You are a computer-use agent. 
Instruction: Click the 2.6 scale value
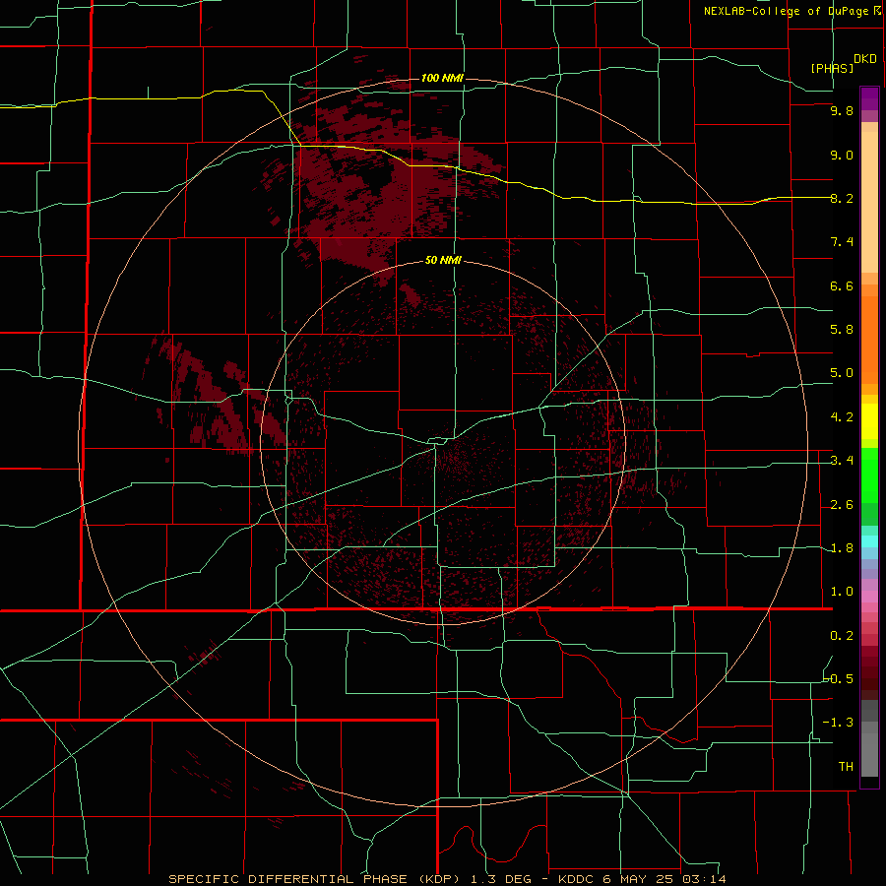click(x=842, y=505)
